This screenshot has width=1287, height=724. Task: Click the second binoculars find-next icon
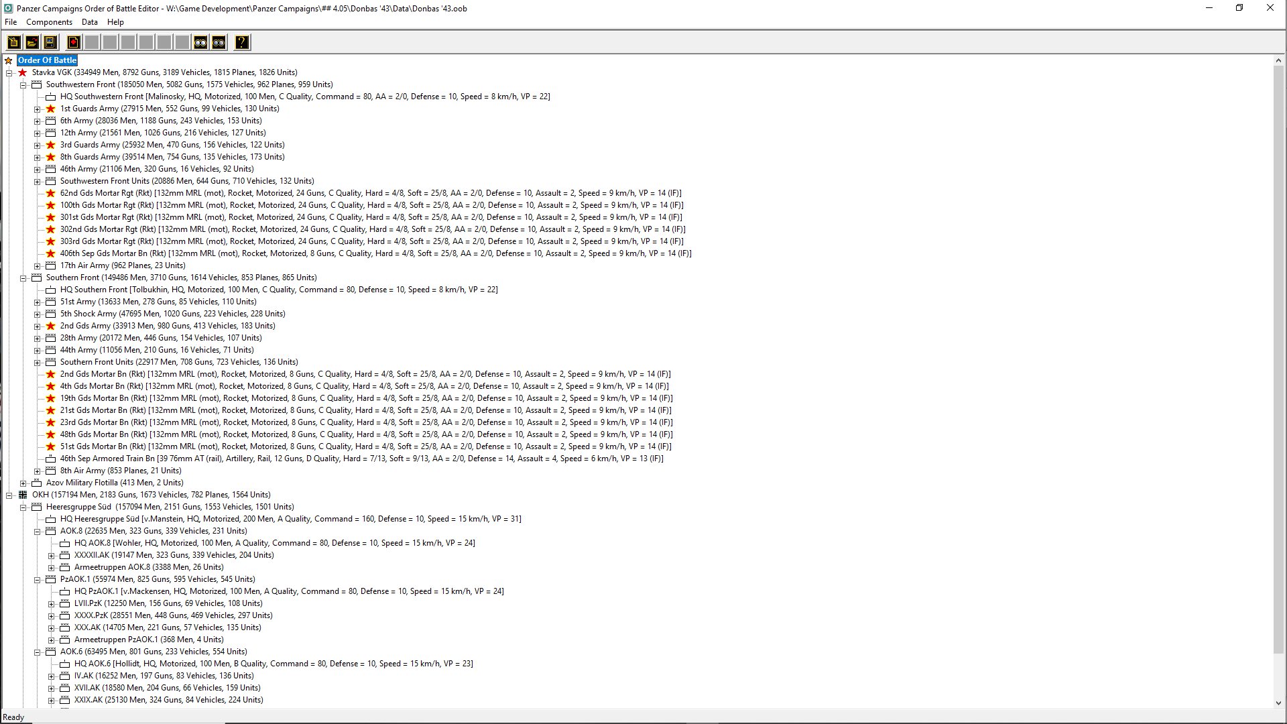pyautogui.click(x=219, y=42)
